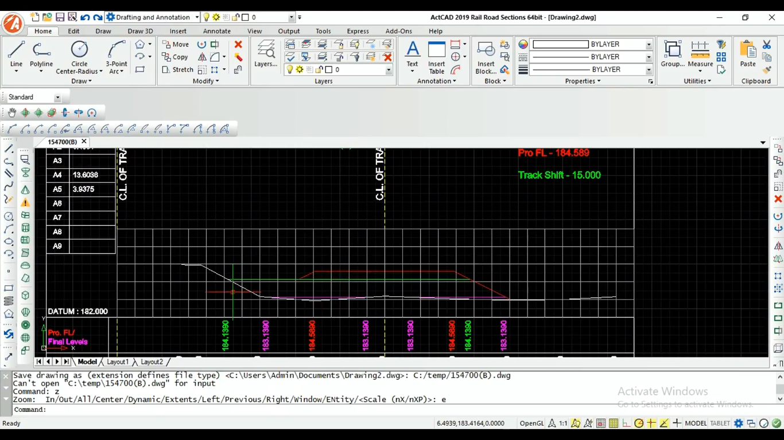Click the red X Delete icon in Modify panel
This screenshot has width=784, height=440.
(238, 44)
